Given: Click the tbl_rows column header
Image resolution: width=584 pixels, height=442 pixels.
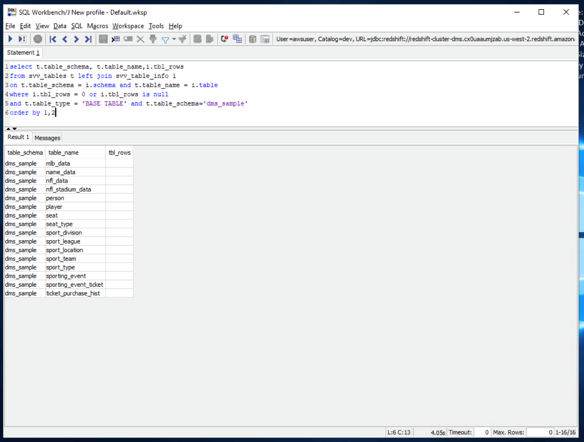Looking at the screenshot, I should [119, 152].
